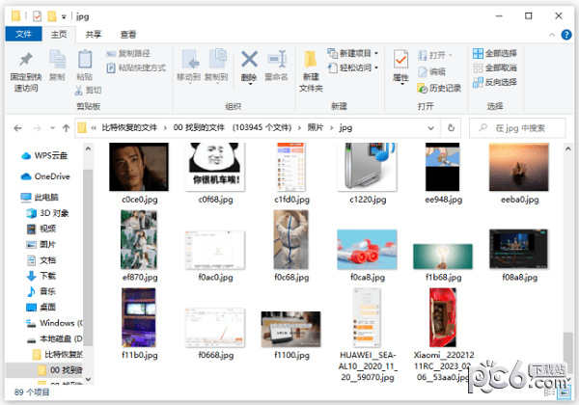This screenshot has height=405, width=579.
Task: Open the blue Help question mark
Action: [x=566, y=35]
